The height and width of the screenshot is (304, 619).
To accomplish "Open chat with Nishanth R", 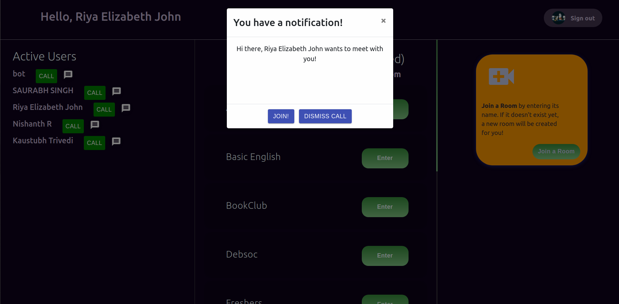I will (95, 125).
